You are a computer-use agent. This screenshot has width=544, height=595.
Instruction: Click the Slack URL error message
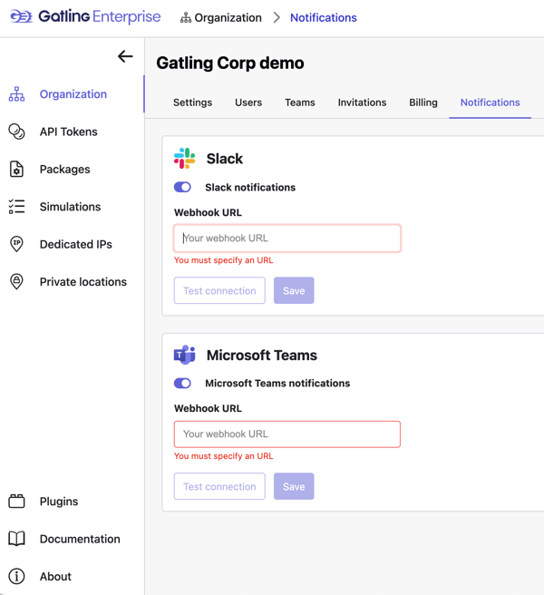click(223, 260)
